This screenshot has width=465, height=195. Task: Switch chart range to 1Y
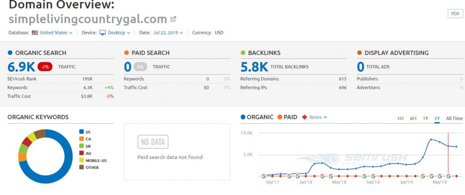[425, 119]
